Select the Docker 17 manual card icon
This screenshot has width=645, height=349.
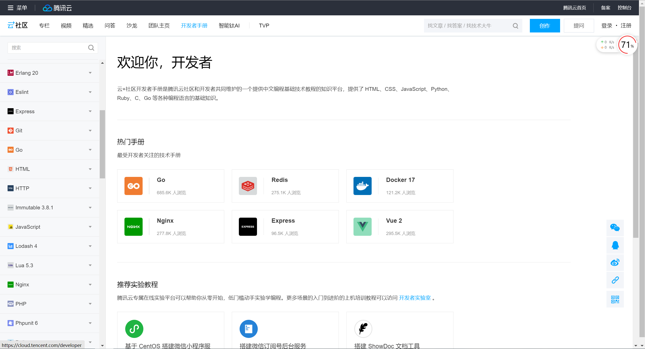362,186
